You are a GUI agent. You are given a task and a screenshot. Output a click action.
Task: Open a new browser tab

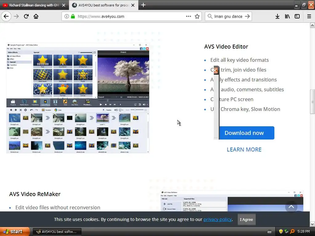pyautogui.click(x=143, y=5)
